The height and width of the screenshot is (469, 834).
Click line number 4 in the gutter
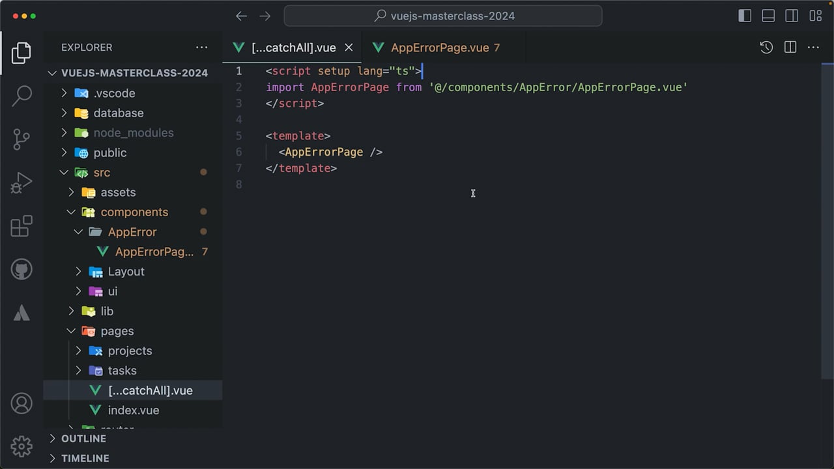click(x=238, y=119)
